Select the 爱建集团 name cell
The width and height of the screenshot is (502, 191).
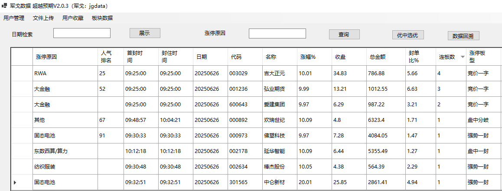[280, 105]
